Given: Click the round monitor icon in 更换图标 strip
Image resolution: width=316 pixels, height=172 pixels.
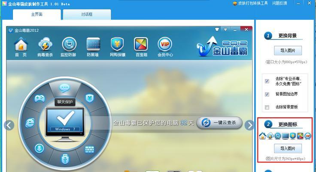Looking at the screenshot, I should click(x=278, y=136).
